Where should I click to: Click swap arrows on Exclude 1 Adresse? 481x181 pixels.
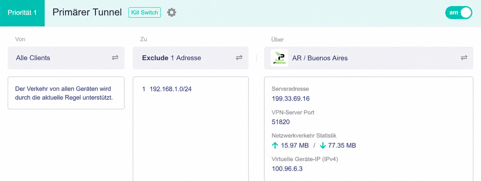[239, 58]
